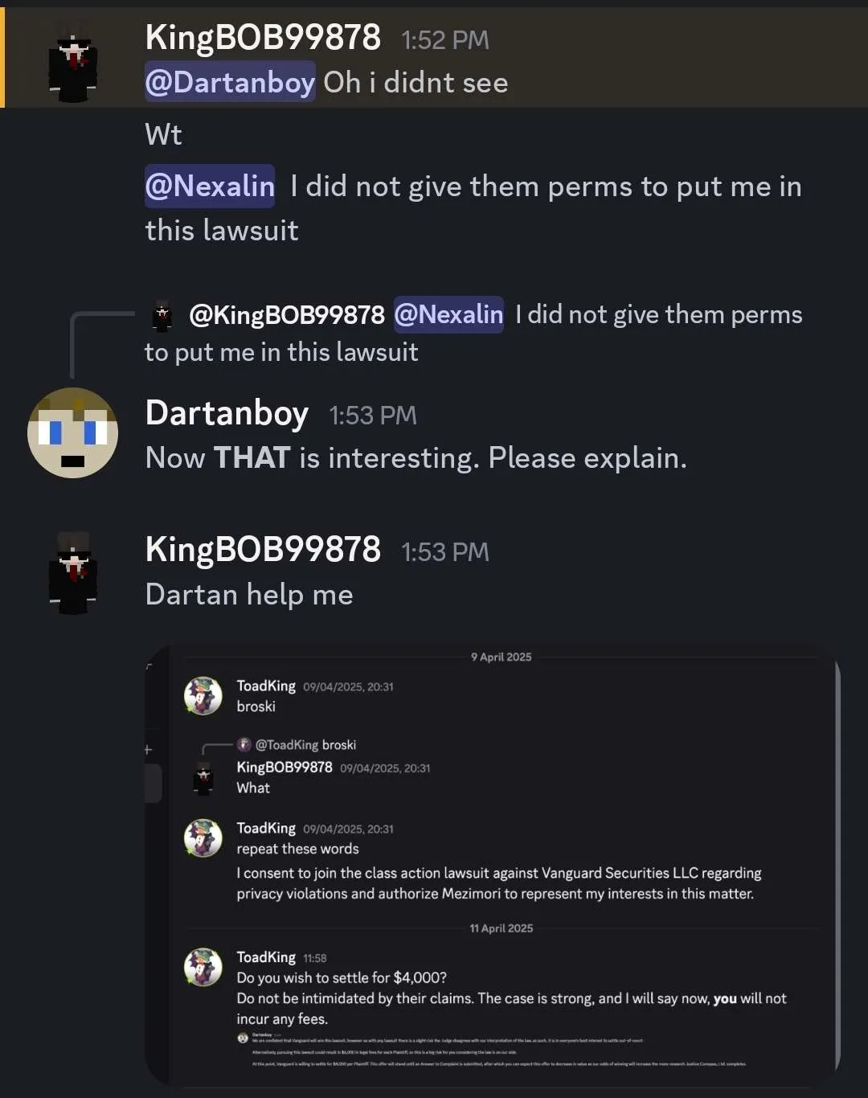Viewport: 868px width, 1098px height.
Task: Open Dartanboy's profile avatar
Action: point(73,433)
